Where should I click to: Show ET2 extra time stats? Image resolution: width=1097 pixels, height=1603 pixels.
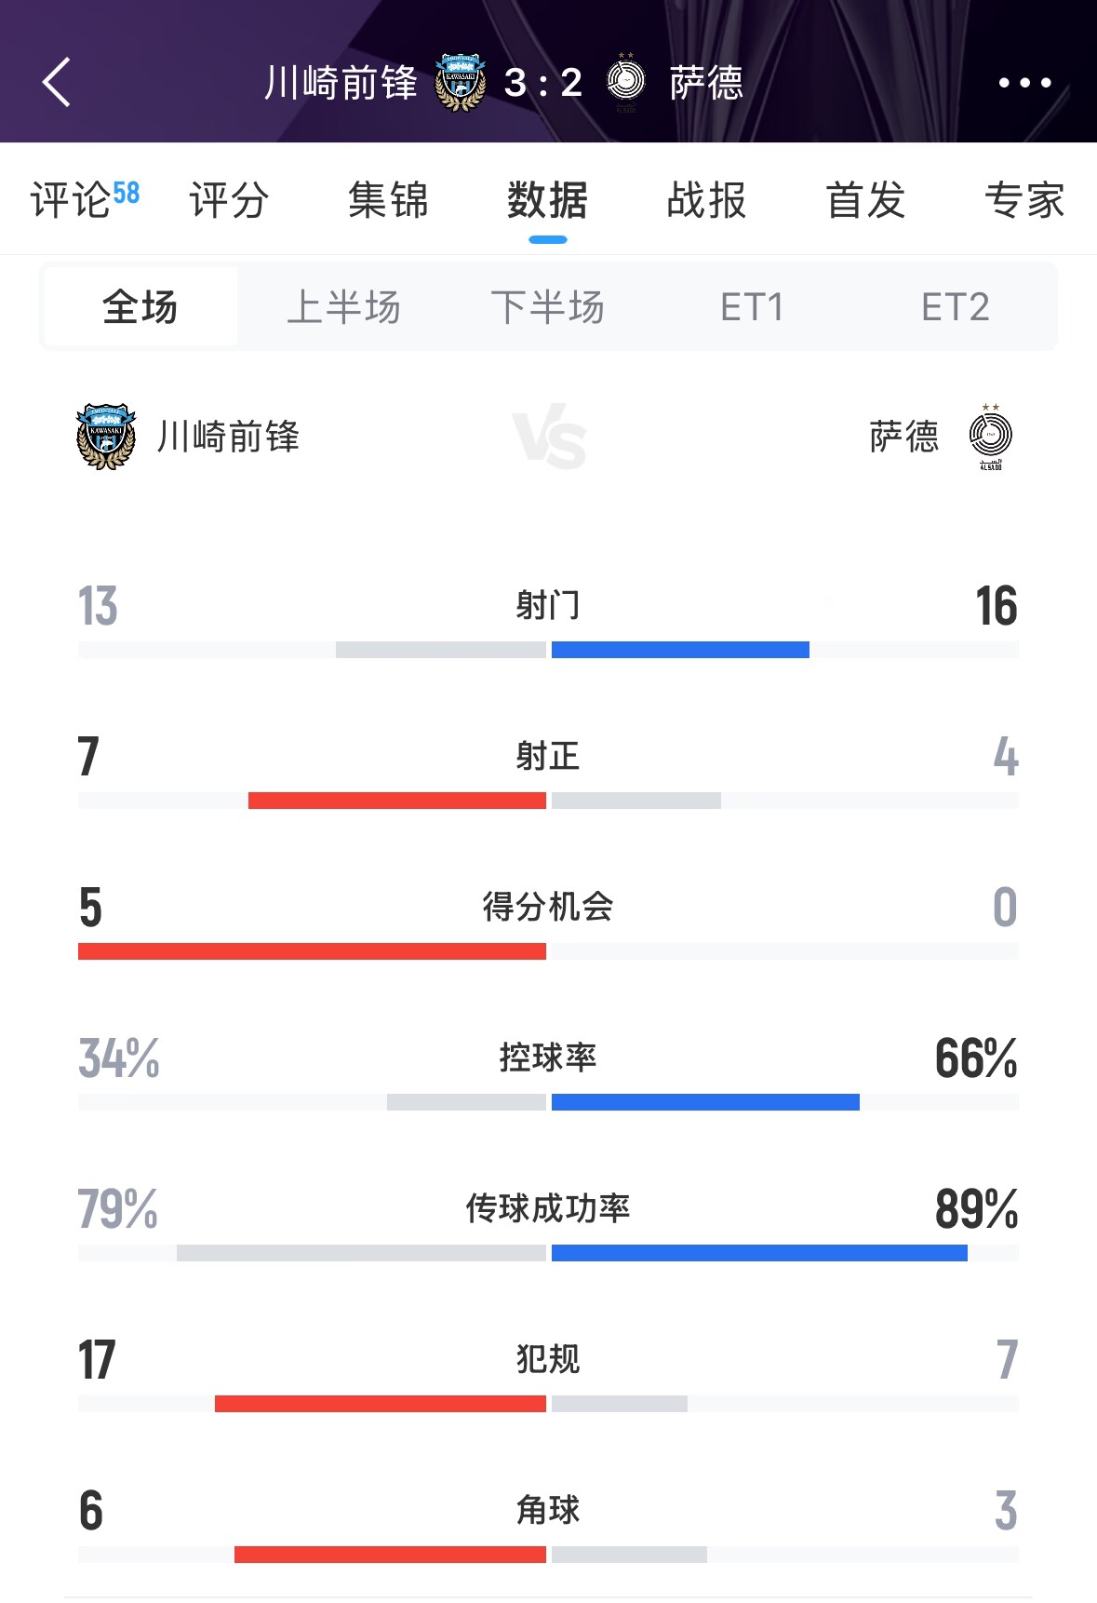tap(955, 307)
